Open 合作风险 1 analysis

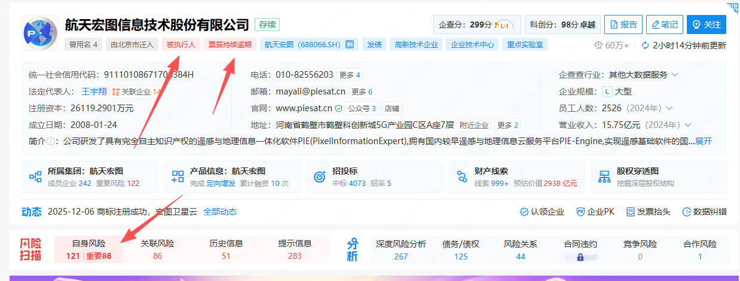(x=700, y=250)
